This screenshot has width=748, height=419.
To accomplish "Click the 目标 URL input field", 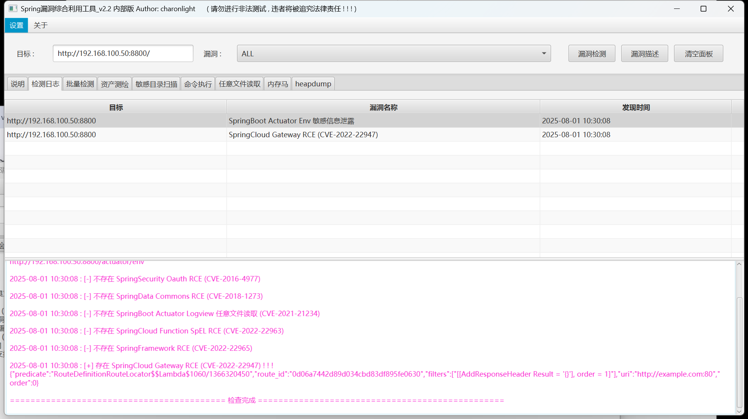I will point(123,54).
